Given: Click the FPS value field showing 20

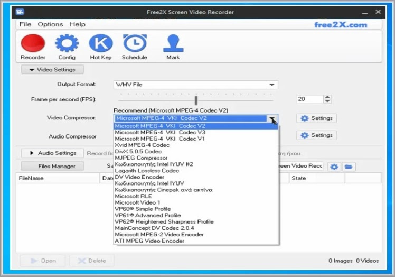Looking at the screenshot, I should [310, 99].
